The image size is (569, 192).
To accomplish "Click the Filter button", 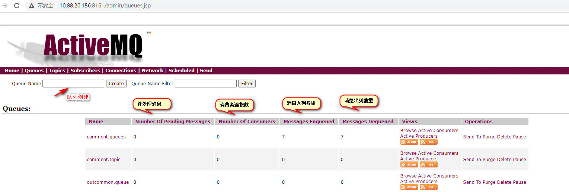I will (247, 83).
